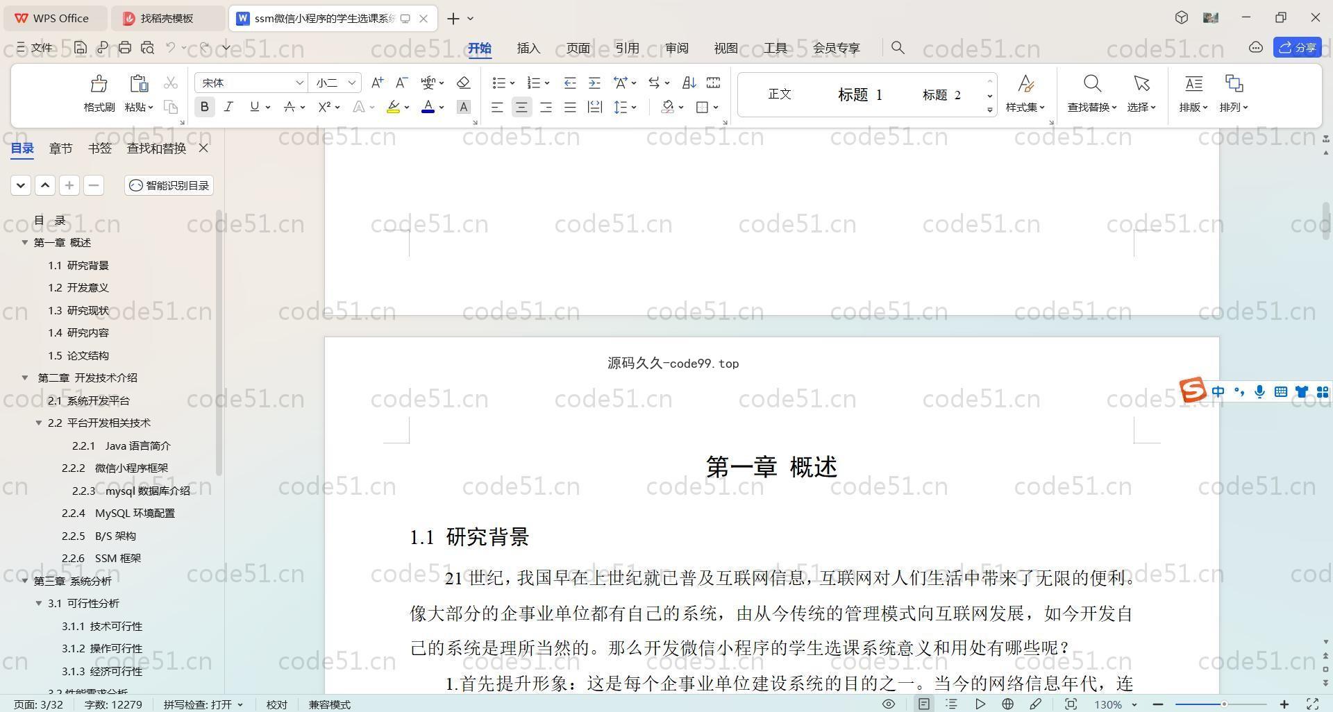Switch to the 页面 ribbon tab
Screen dimensions: 1333x712
point(578,48)
